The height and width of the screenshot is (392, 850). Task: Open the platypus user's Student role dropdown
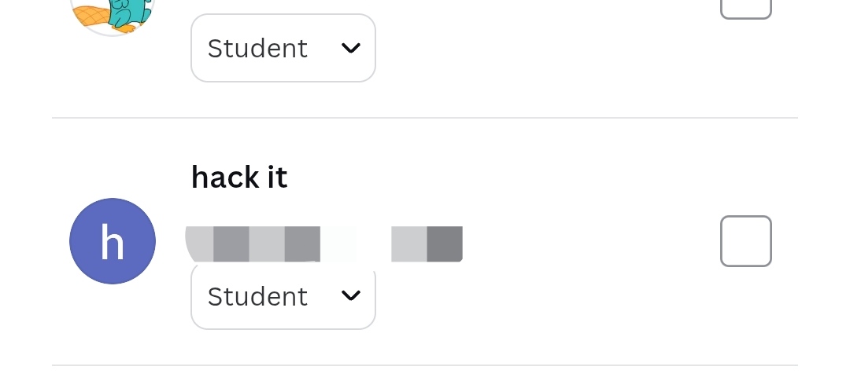(283, 48)
